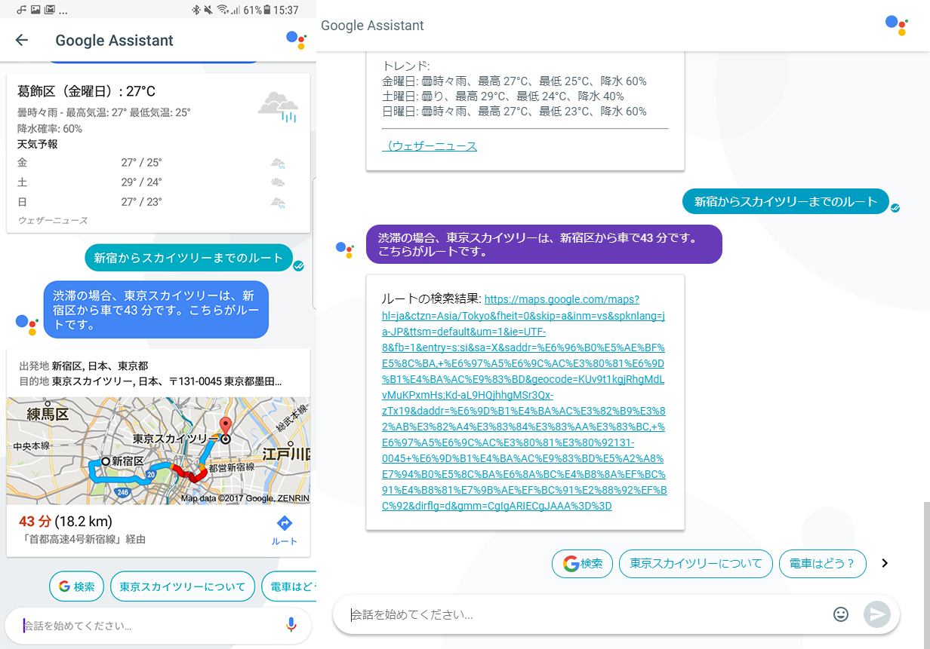
Task: Open the maps.google.com route URL link
Action: 525,403
